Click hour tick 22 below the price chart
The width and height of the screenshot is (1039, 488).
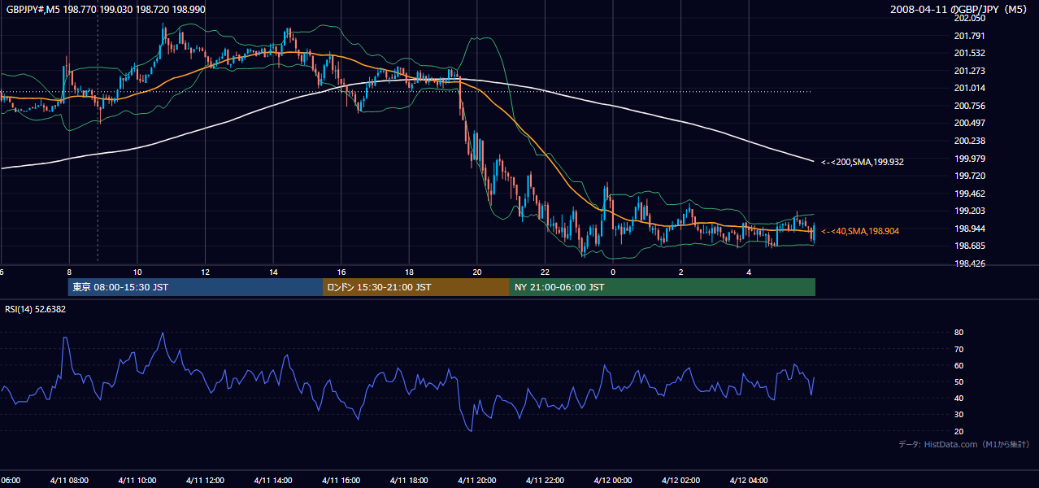click(x=545, y=272)
